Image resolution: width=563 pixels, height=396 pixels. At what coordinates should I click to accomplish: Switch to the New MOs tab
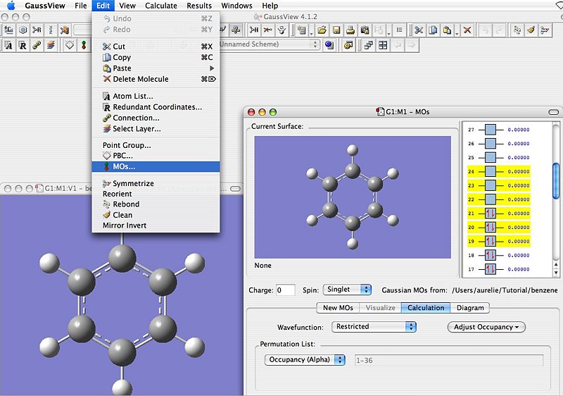point(338,308)
